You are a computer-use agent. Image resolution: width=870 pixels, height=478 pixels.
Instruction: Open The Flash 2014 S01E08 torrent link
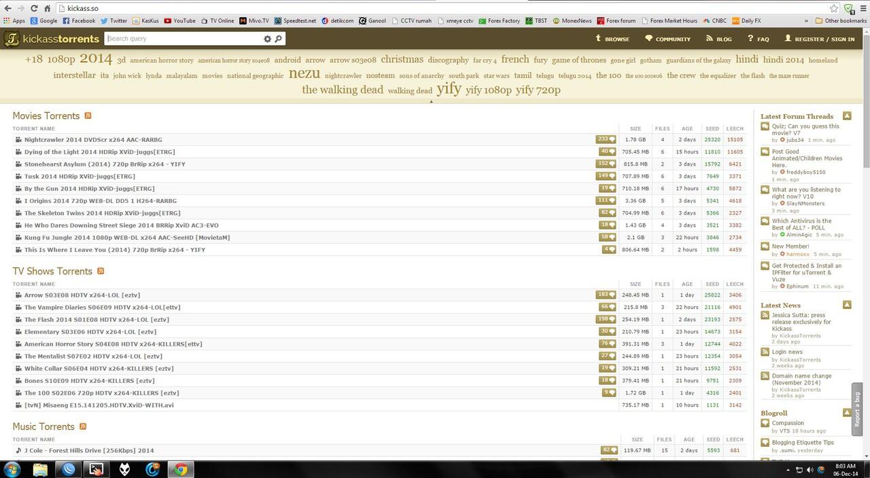(97, 320)
